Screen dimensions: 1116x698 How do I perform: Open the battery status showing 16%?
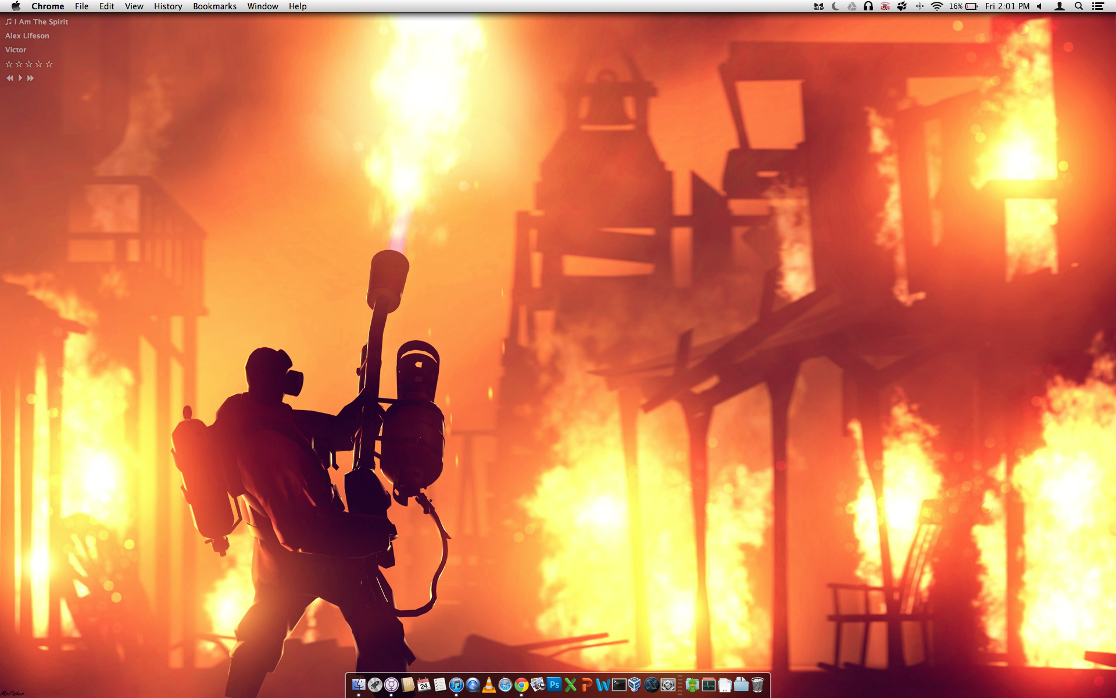point(964,6)
